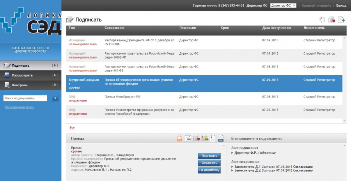Click the Подписать button in document panel
The width and height of the screenshot is (351, 181).
tap(209, 156)
